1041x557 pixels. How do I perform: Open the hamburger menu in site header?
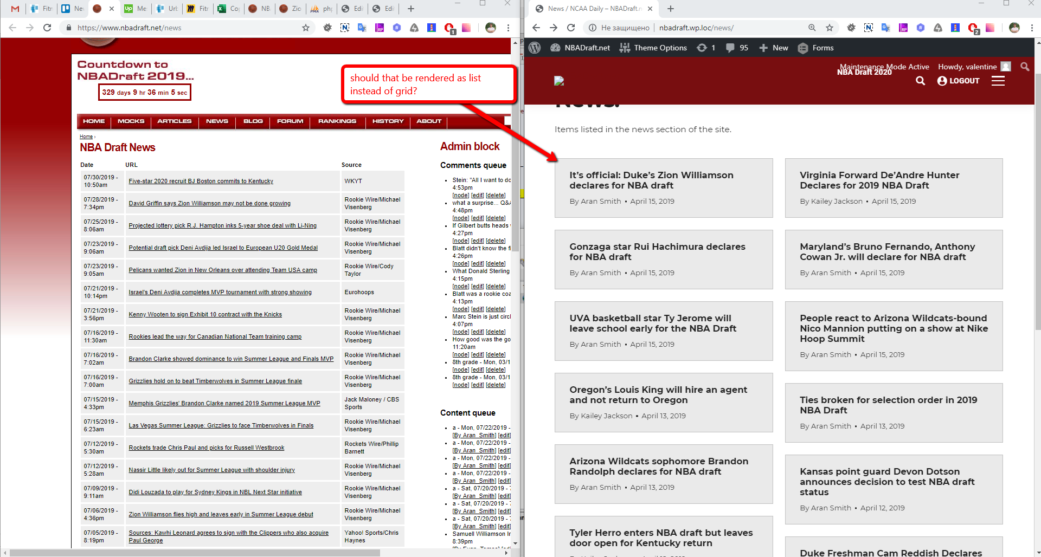coord(998,81)
